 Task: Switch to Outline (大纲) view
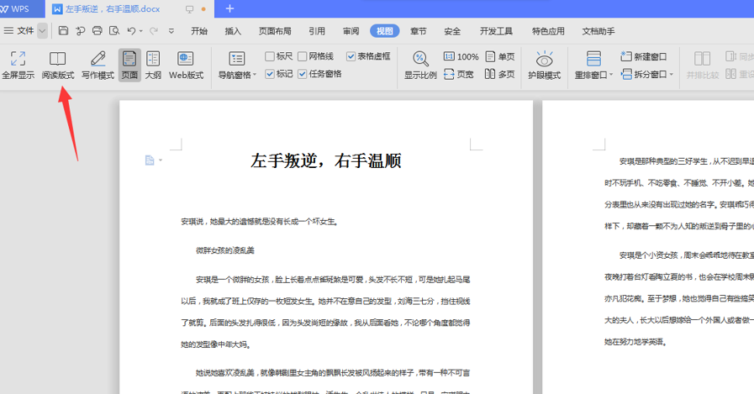pyautogui.click(x=153, y=65)
